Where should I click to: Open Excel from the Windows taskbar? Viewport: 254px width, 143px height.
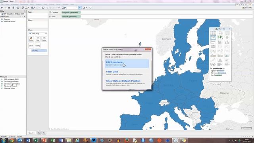click(36, 140)
